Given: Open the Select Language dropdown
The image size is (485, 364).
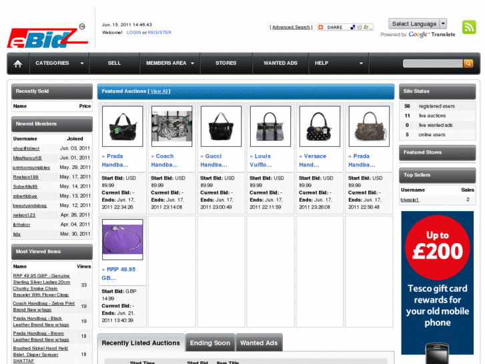Looking at the screenshot, I should tap(417, 24).
